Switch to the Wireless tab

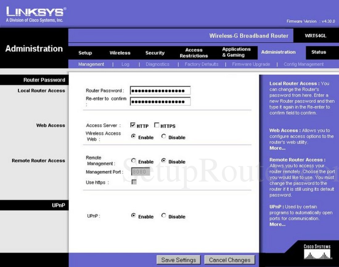[120, 52]
